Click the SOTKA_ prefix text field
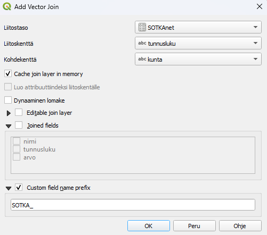Screen dimensions: 267x235 133,205
